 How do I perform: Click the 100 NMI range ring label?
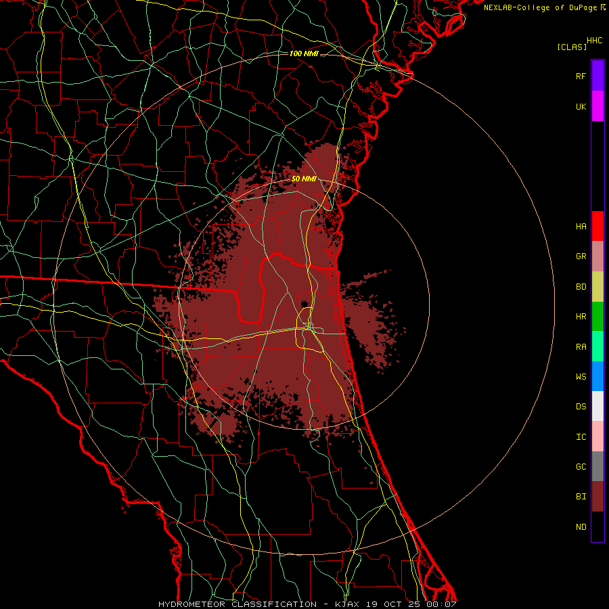tap(304, 53)
